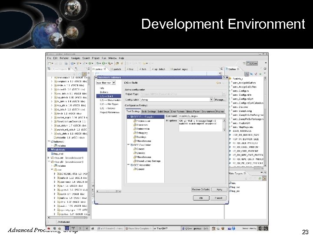The height and width of the screenshot is (235, 313).
Task: Open the Edit menu
Action: click(x=55, y=58)
